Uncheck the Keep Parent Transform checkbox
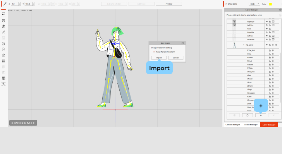 coord(154,52)
